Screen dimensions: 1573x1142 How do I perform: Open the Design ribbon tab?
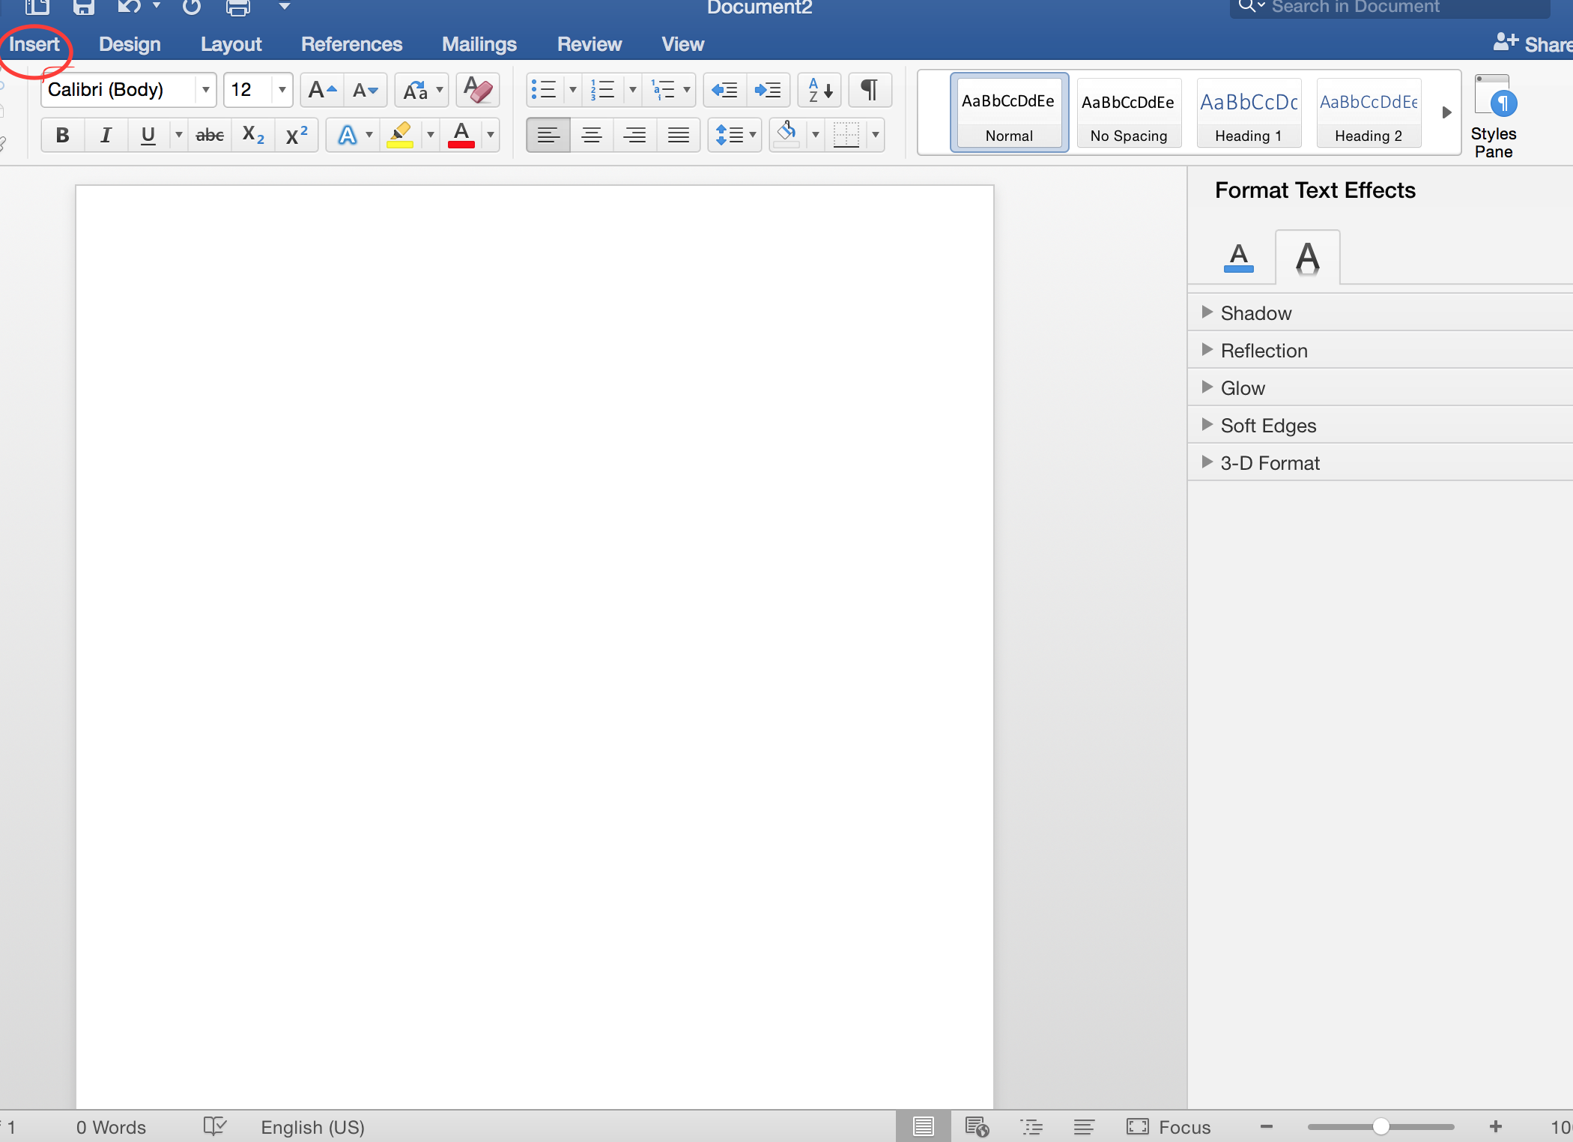tap(130, 44)
